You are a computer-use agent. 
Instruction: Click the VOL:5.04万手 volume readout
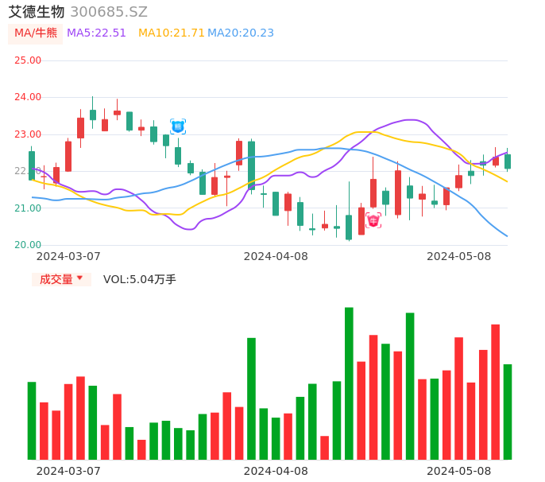140,279
